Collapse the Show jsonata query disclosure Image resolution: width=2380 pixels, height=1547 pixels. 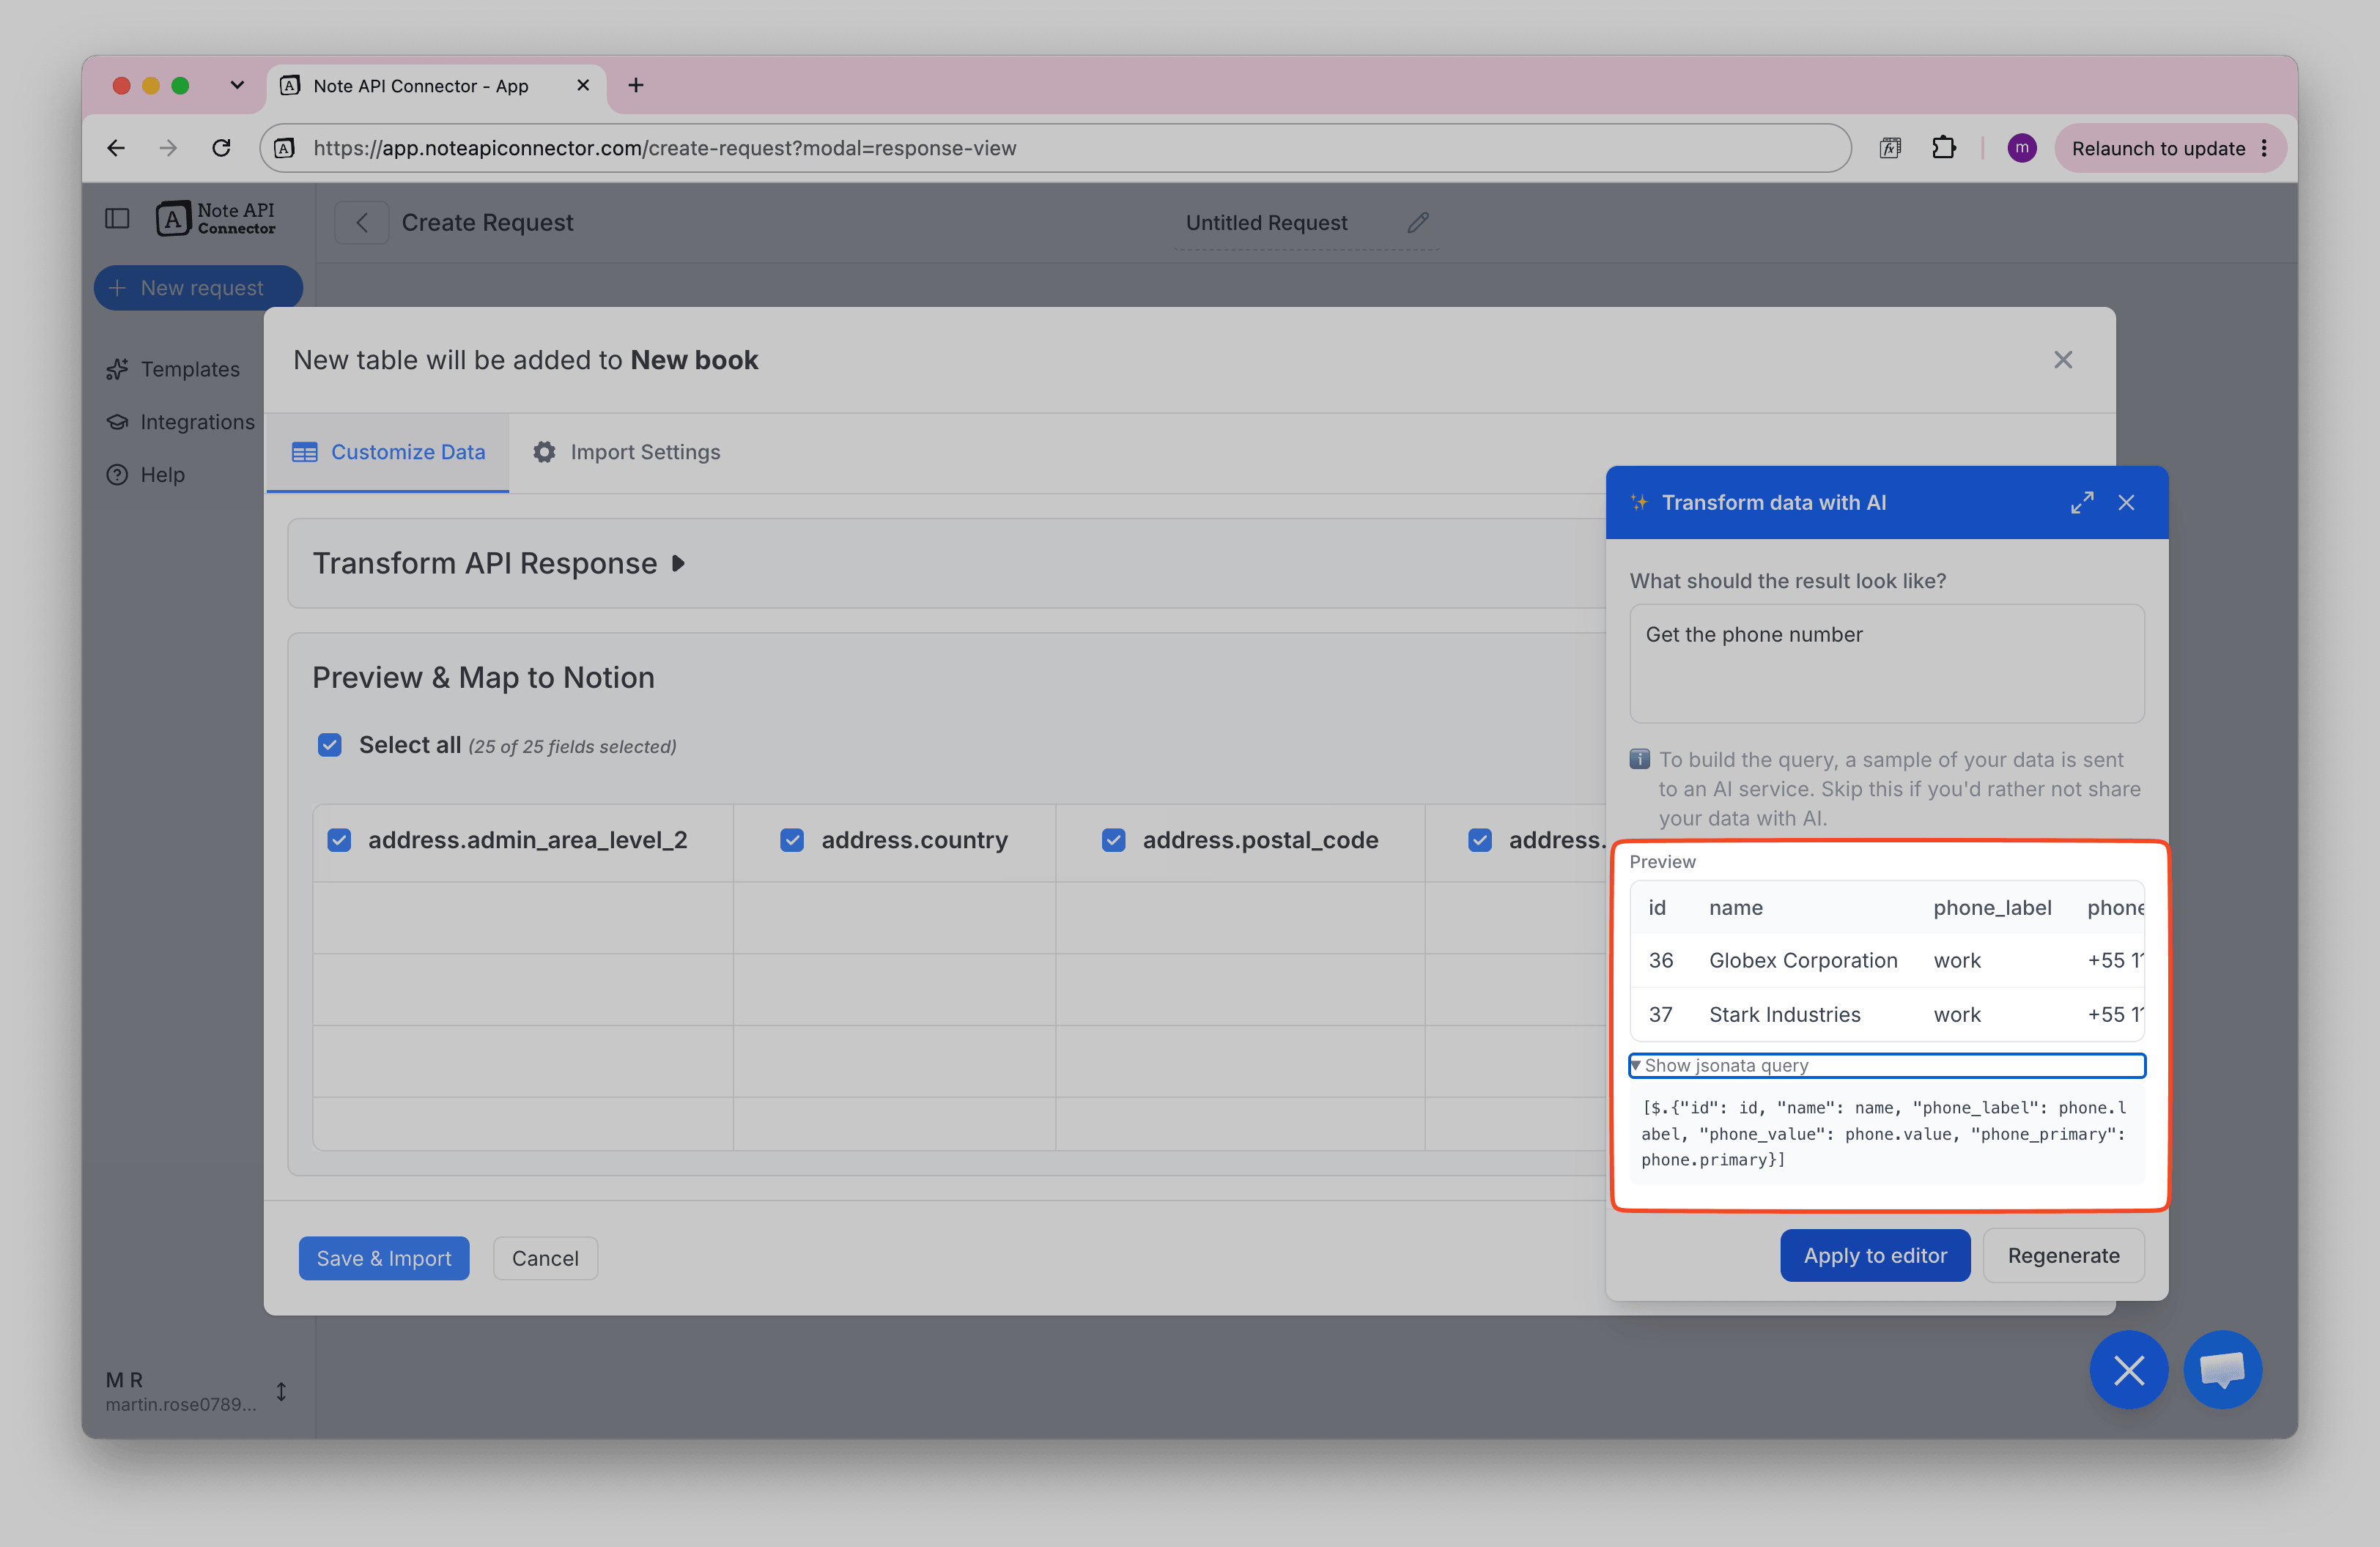[x=1886, y=1065]
